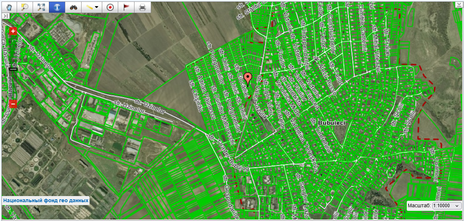Open the Масштаб 1:10000 scale dropdown

pos(447,205)
